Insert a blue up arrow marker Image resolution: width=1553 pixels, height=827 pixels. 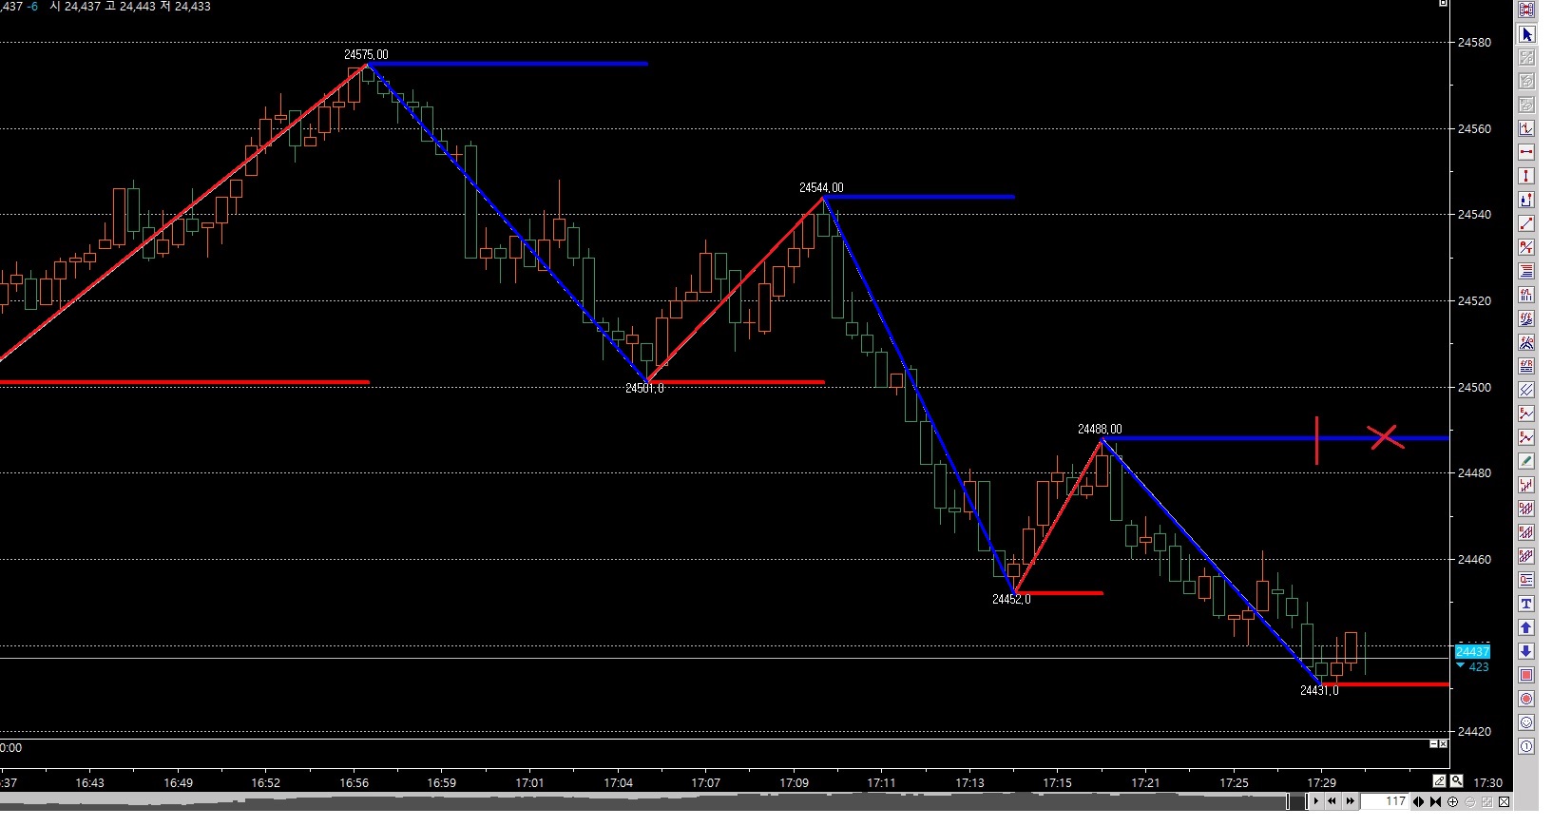point(1526,628)
